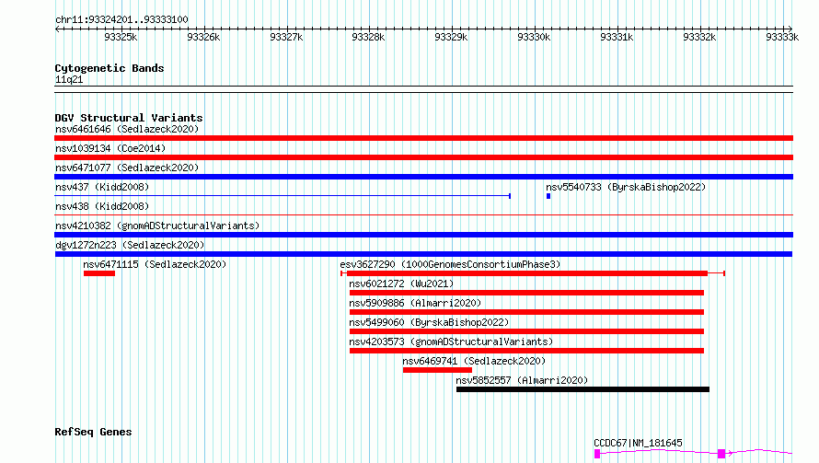Click the 93325k ruler position
This screenshot has width=819, height=463.
tap(121, 37)
